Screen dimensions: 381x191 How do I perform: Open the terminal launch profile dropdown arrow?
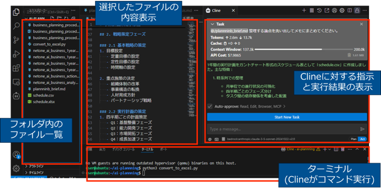(x=329, y=149)
